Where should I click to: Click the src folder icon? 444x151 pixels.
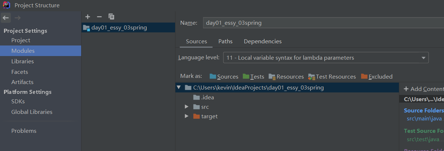click(197, 107)
